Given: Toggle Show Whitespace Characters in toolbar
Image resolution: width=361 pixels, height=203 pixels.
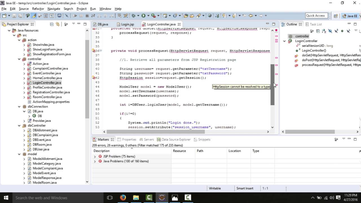Looking at the screenshot, I should pos(52,16).
